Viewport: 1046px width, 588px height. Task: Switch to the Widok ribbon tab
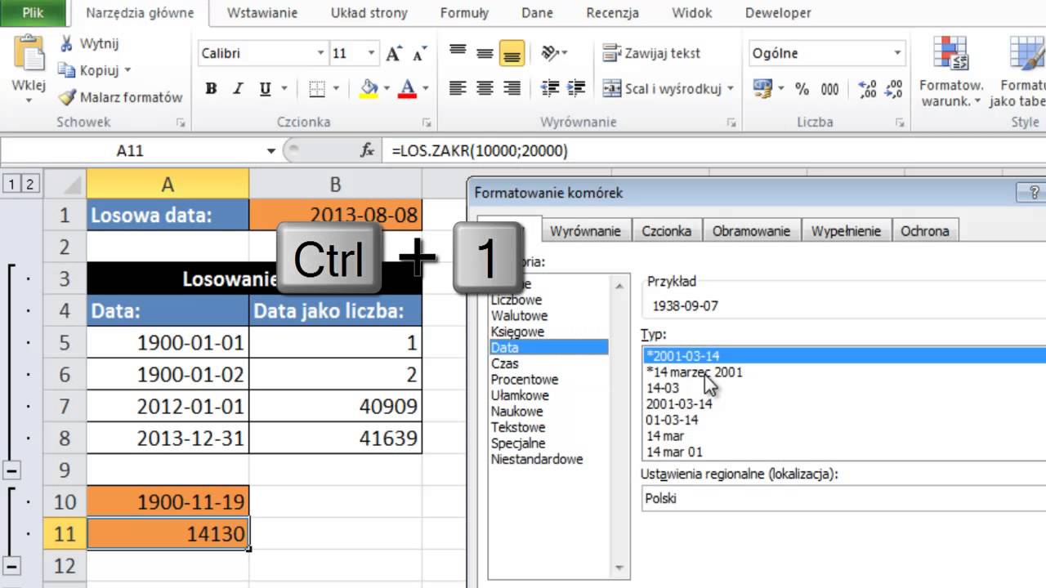tap(691, 13)
